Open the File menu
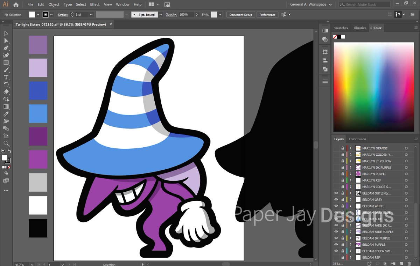 click(30, 5)
